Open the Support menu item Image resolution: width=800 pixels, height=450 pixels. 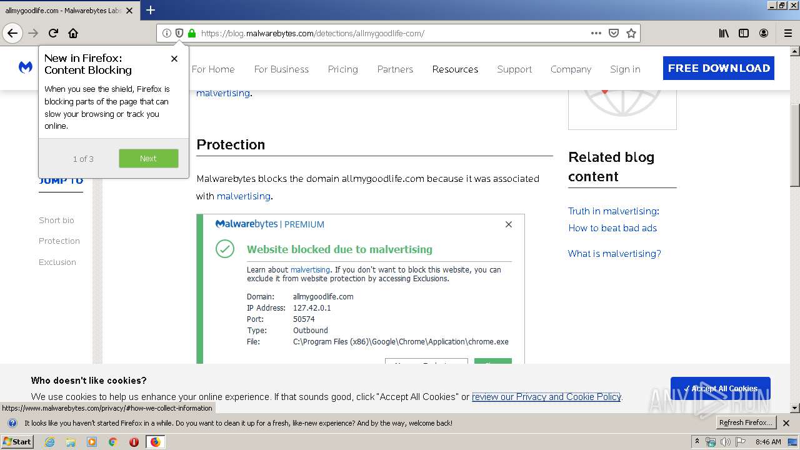[x=514, y=69]
